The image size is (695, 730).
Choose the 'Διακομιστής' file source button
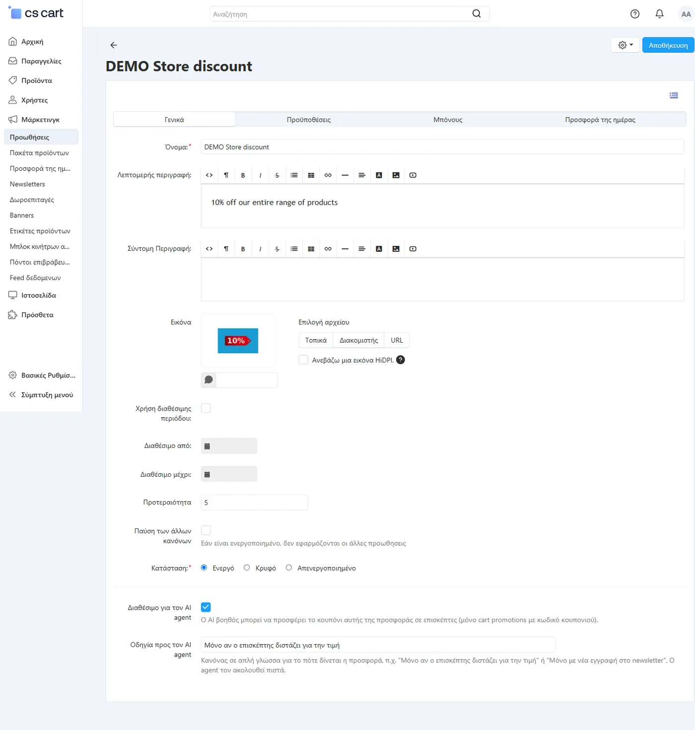pos(358,340)
